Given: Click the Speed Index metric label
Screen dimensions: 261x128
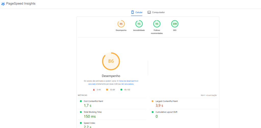Looking at the screenshot, I should pos(89,123).
